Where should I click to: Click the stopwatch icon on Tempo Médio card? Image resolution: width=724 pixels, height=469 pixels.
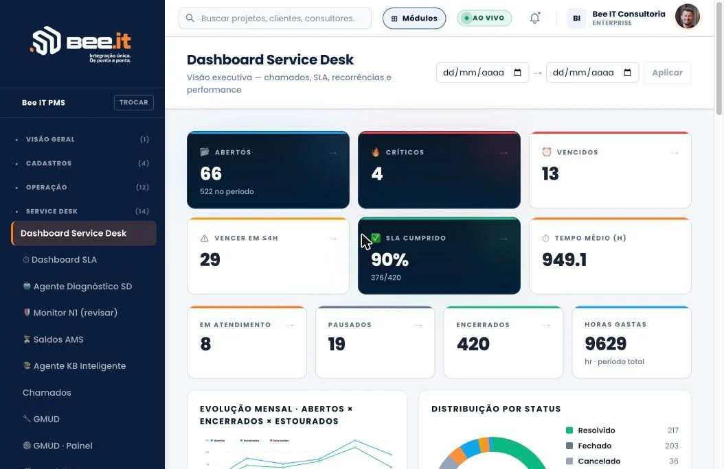[546, 238]
